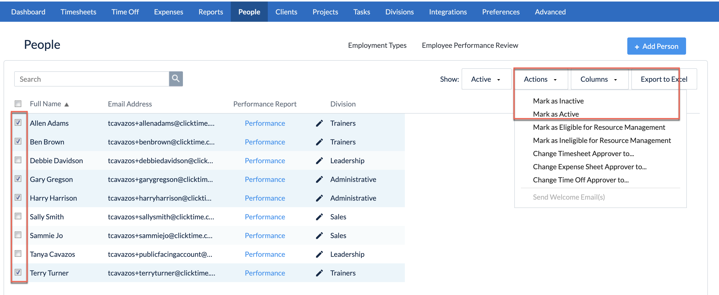Click edit pencil in Tanya Cavazos row
Image resolution: width=719 pixels, height=295 pixels.
[x=319, y=254]
